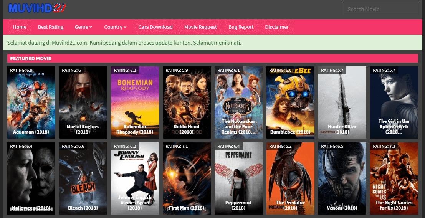Open the Robin Hood (2018) poster
Viewport: 425px width, 218px height.
(x=187, y=102)
